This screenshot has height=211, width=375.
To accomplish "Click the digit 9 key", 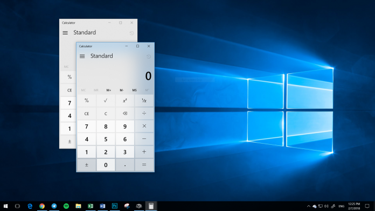I will click(x=125, y=126).
